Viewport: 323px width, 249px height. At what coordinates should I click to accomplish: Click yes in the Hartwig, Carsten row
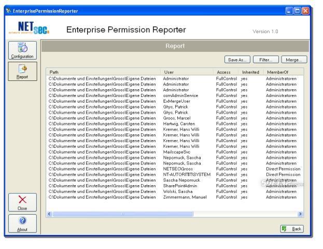[244, 123]
